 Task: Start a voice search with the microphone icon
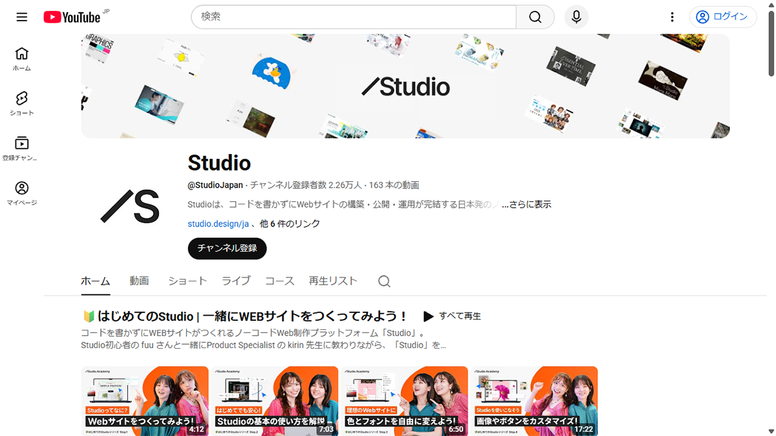pyautogui.click(x=576, y=17)
